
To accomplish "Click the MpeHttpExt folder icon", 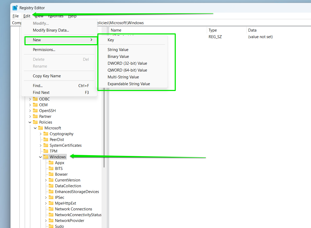I will point(51,203).
